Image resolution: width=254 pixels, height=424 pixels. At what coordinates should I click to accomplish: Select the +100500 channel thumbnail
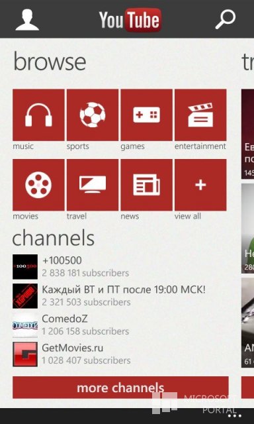click(25, 266)
